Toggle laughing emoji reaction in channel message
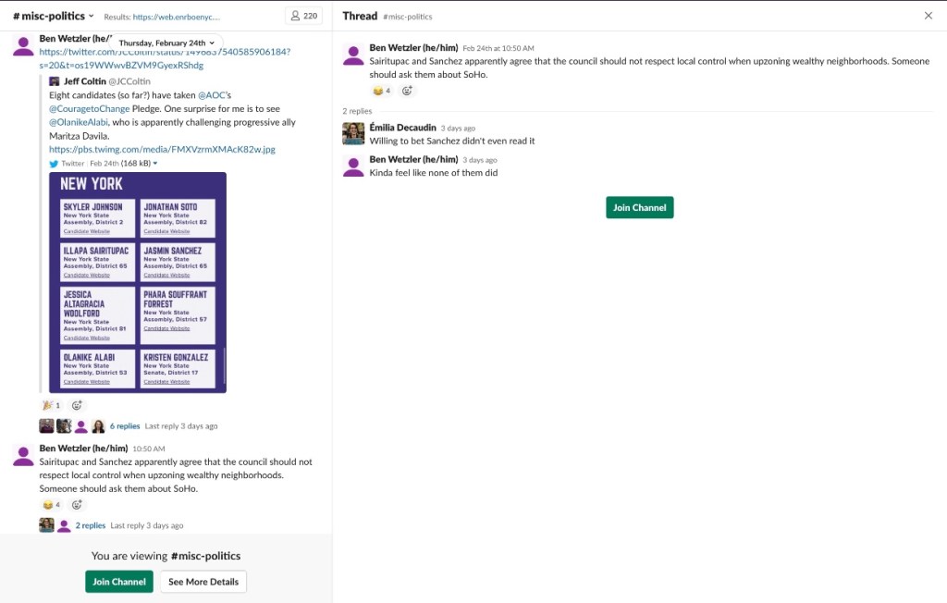 pyautogui.click(x=51, y=505)
